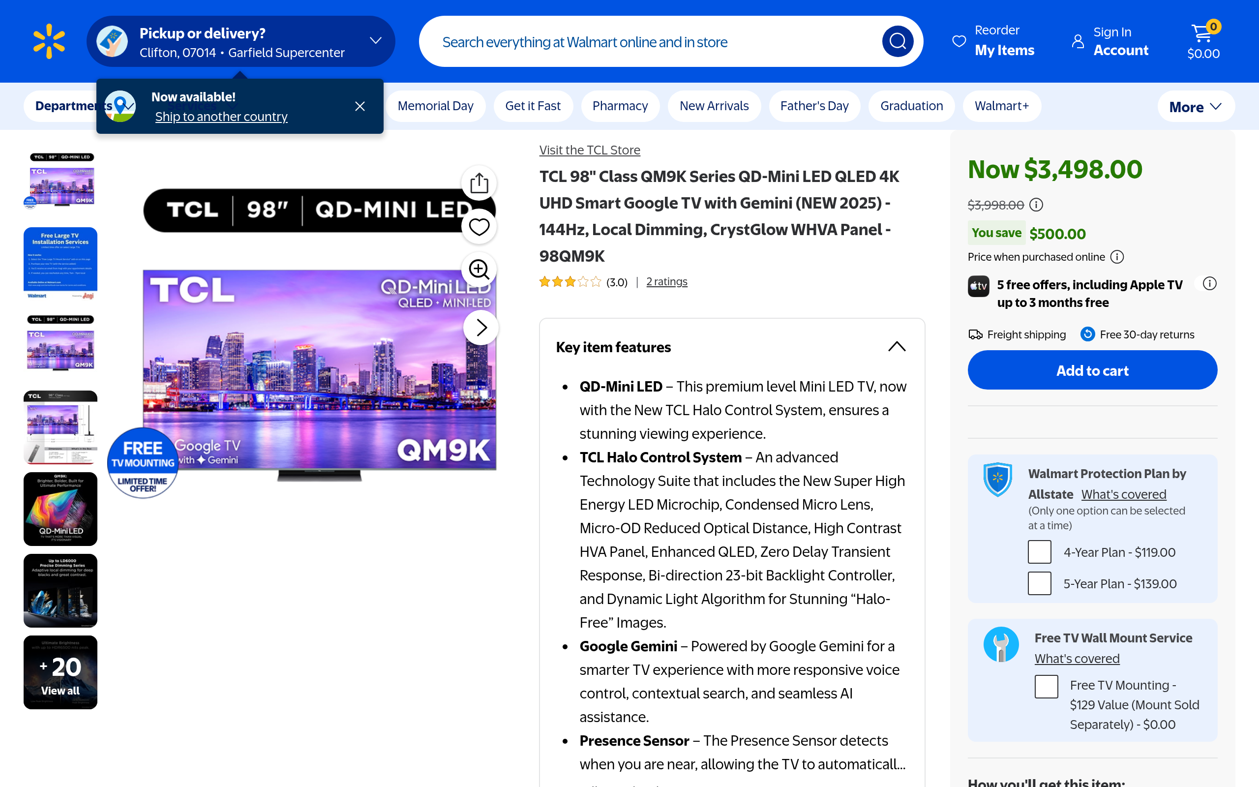Open the Pharmacy section
Screen dimensions: 1259x787
pos(620,106)
